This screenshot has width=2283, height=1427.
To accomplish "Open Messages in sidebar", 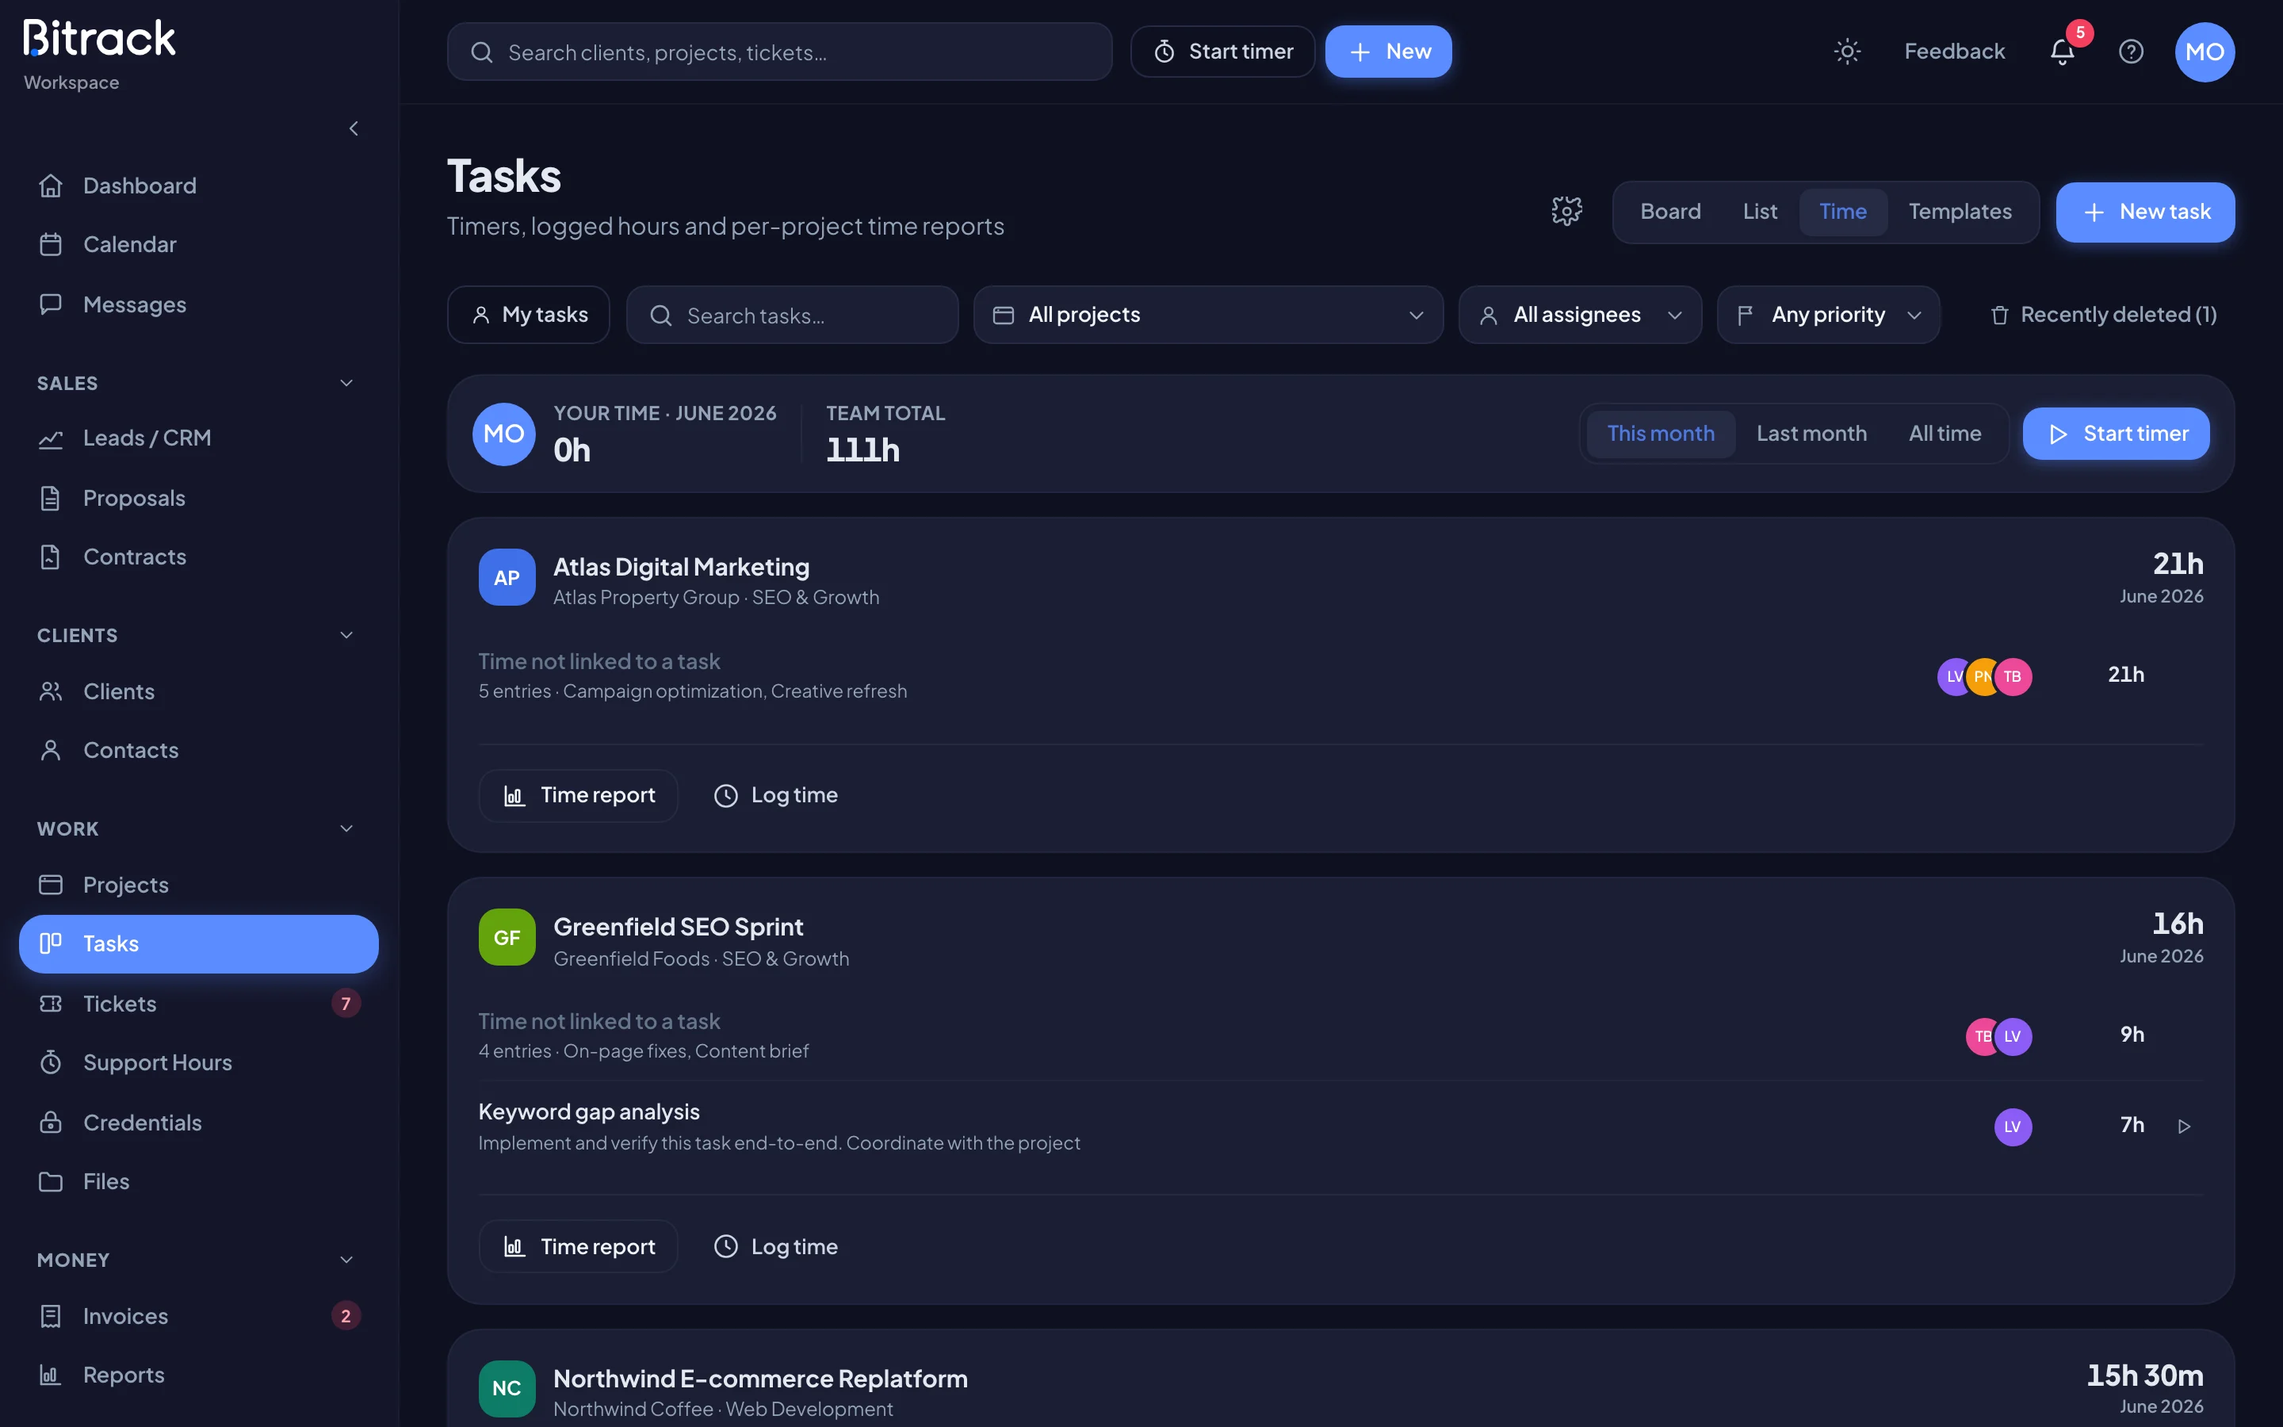I will (x=199, y=305).
